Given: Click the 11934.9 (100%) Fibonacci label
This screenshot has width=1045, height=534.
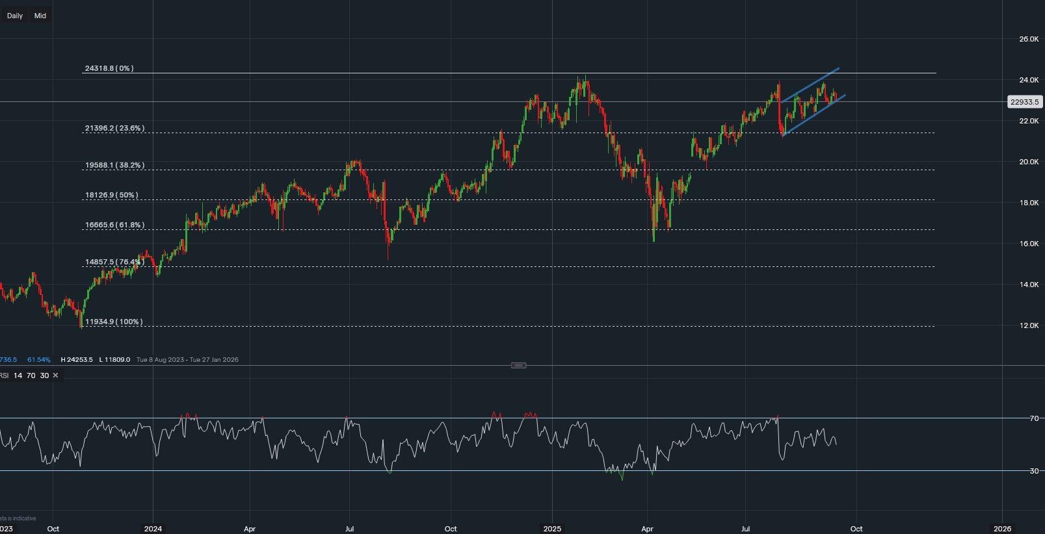Looking at the screenshot, I should tap(114, 322).
